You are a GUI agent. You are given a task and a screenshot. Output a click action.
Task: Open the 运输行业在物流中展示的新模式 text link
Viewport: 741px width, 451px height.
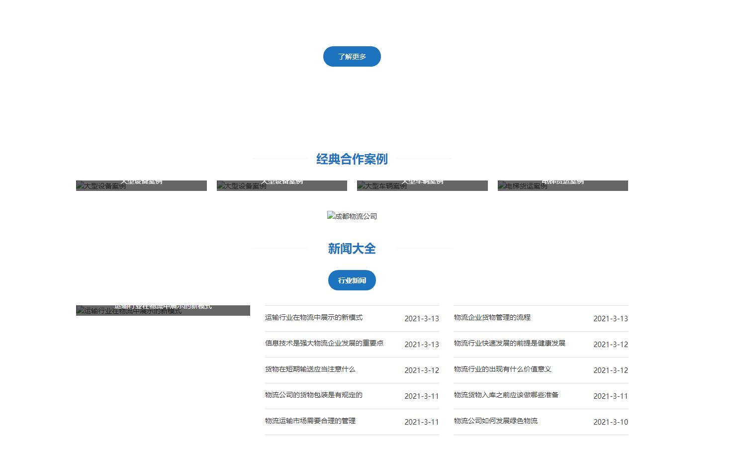pos(314,317)
